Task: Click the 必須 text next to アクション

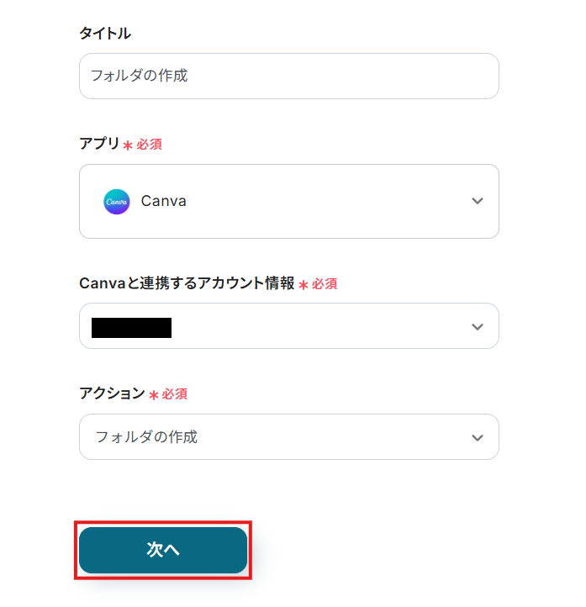Action: (x=175, y=394)
